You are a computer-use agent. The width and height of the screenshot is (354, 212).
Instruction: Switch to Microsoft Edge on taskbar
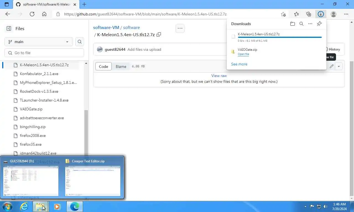tap(74, 206)
